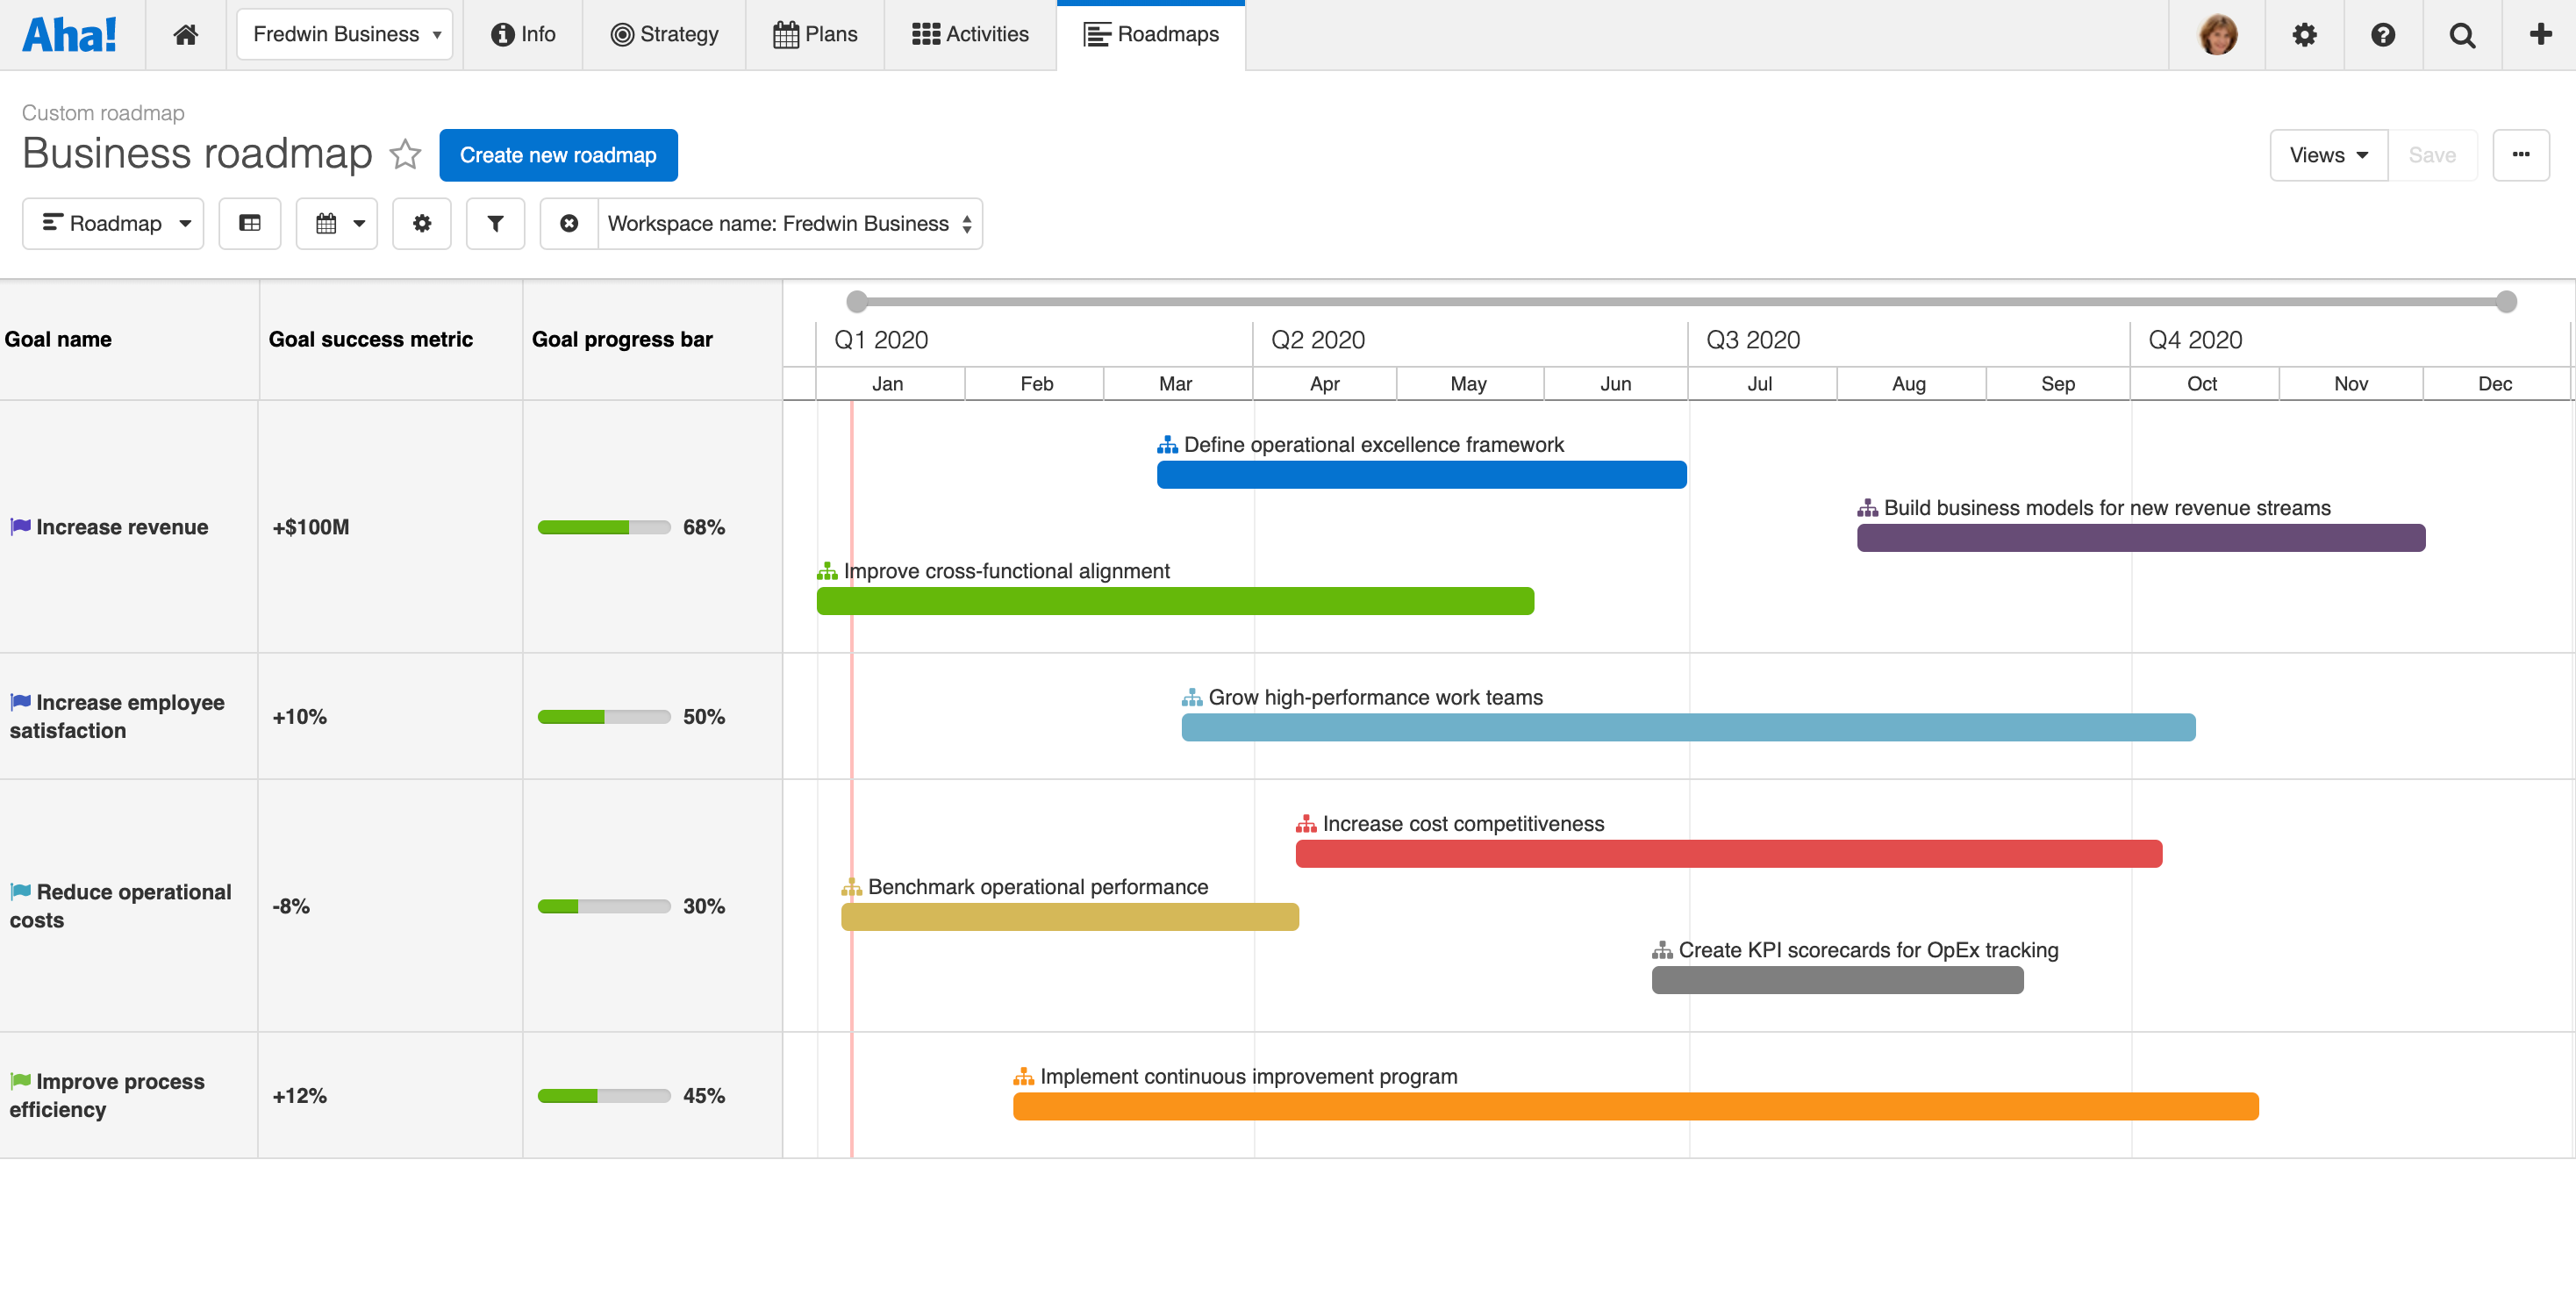Viewport: 2576px width, 1303px height.
Task: Click the user avatar photo
Action: [2218, 34]
